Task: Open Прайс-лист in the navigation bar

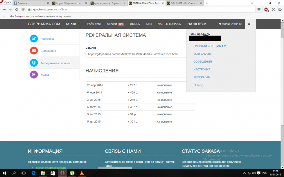Action: 94,24
